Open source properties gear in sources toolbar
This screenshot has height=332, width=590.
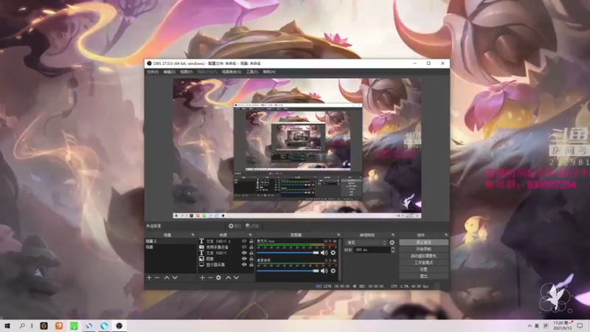218,278
